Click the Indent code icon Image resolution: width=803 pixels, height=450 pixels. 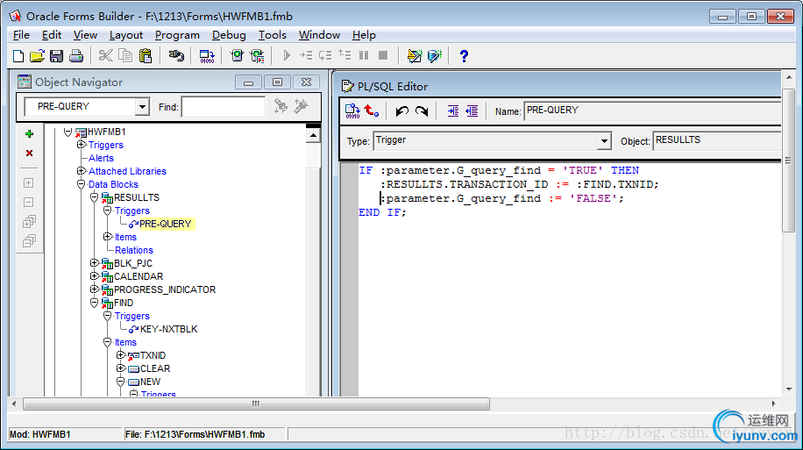pos(452,111)
